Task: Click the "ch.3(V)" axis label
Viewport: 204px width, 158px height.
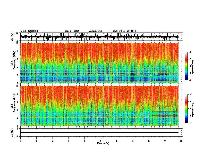Action: (12, 132)
